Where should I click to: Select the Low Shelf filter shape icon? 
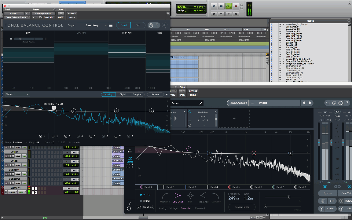[x=178, y=196]
